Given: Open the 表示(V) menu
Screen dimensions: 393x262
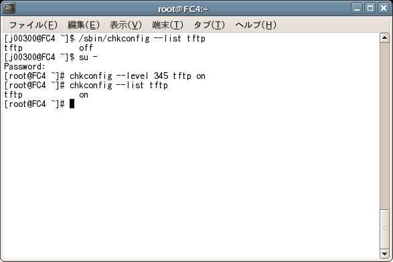Looking at the screenshot, I should (x=126, y=25).
